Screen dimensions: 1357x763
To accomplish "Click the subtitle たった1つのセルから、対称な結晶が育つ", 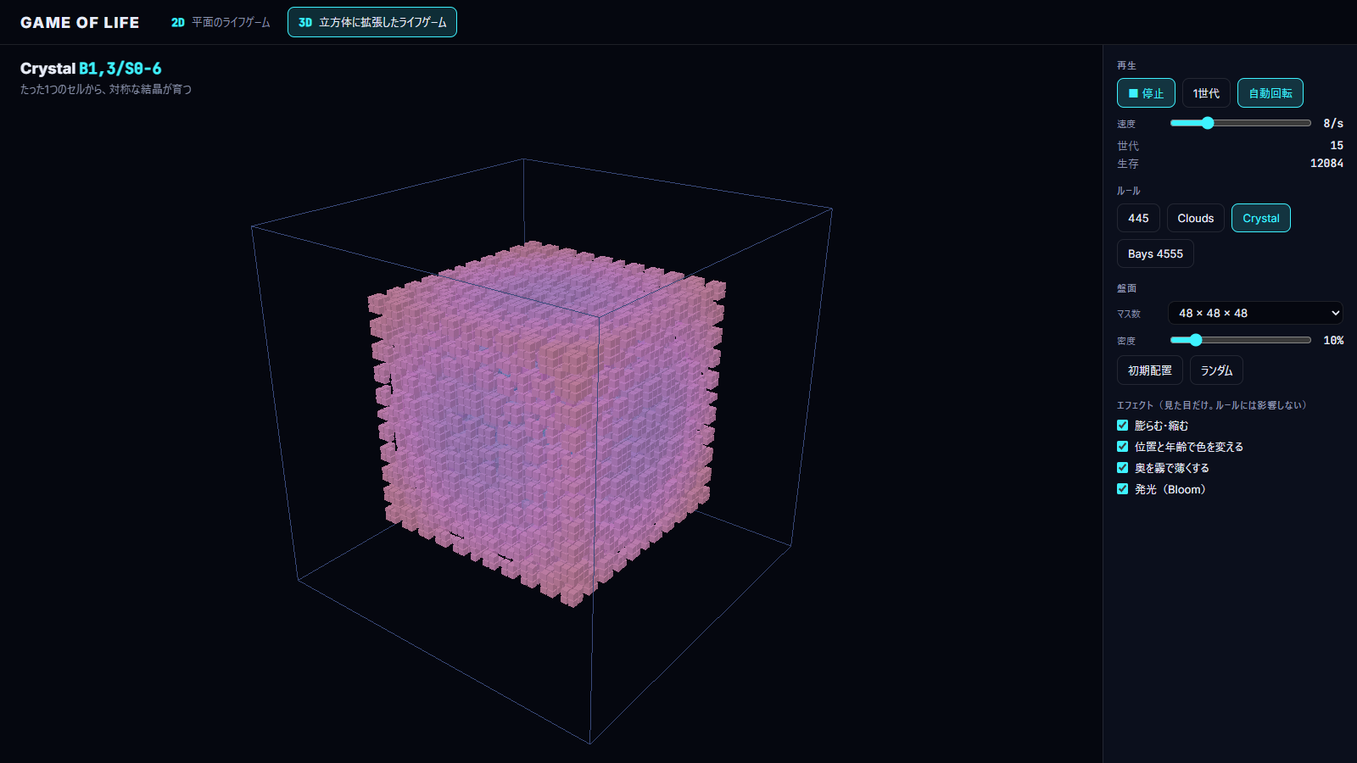I will tap(106, 89).
